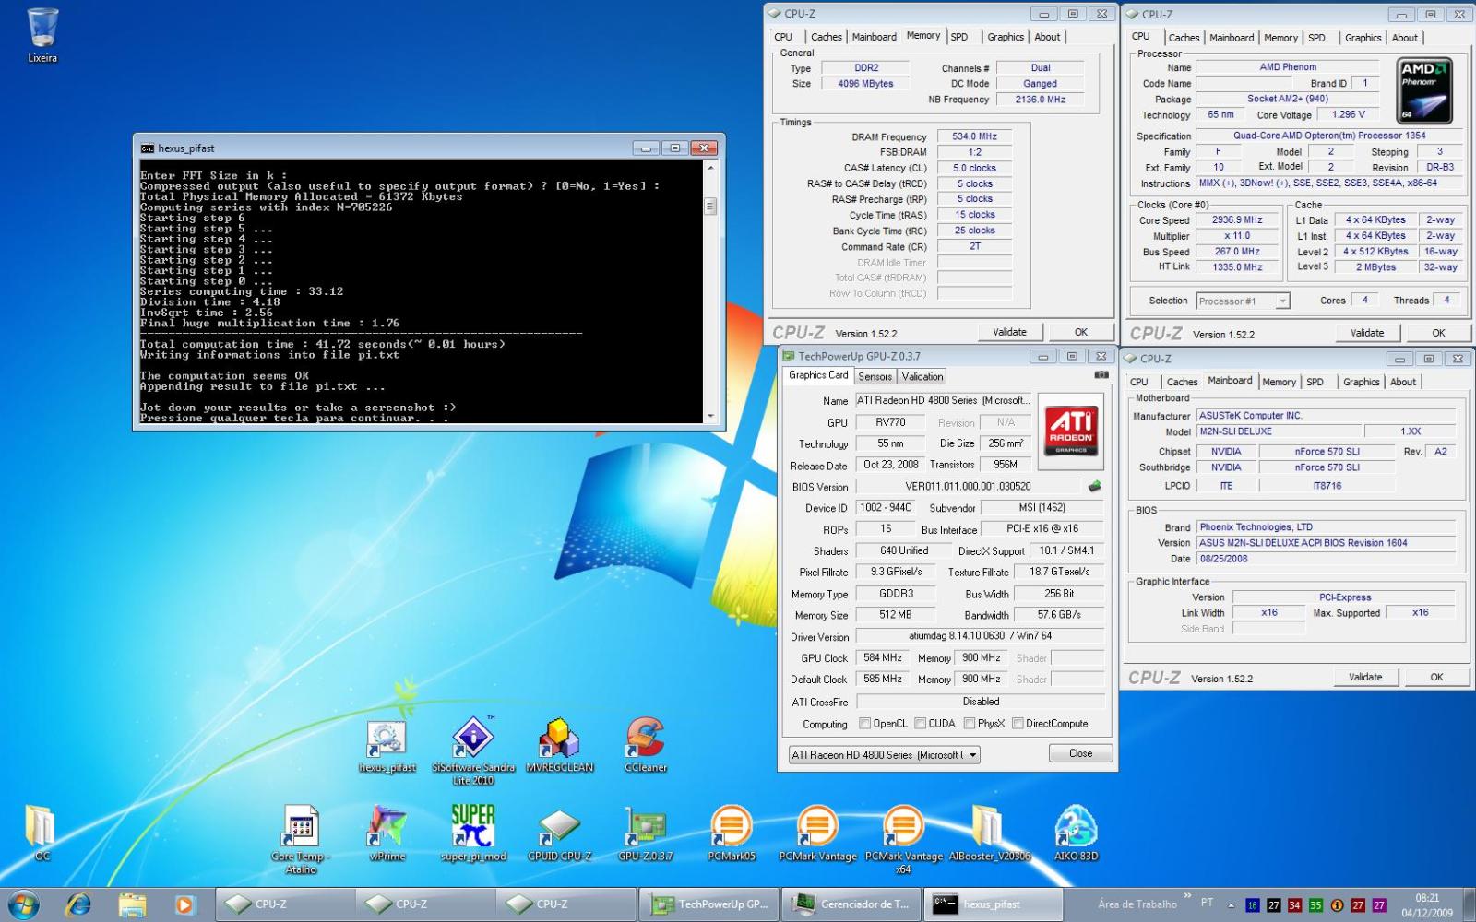The image size is (1476, 922).
Task: Click OK in Mainboard CPU-Z window
Action: pos(1437,677)
